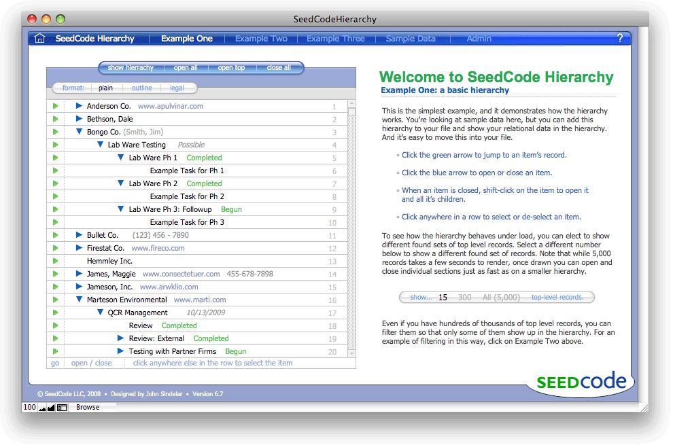Image resolution: width=673 pixels, height=445 pixels.
Task: Open help with the question mark icon
Action: 619,38
